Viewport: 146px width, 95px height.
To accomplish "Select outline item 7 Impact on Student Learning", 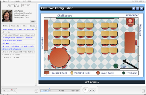I will pos(18,46).
